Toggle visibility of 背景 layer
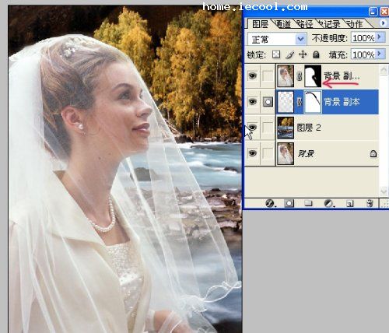The image size is (389, 333). [252, 153]
